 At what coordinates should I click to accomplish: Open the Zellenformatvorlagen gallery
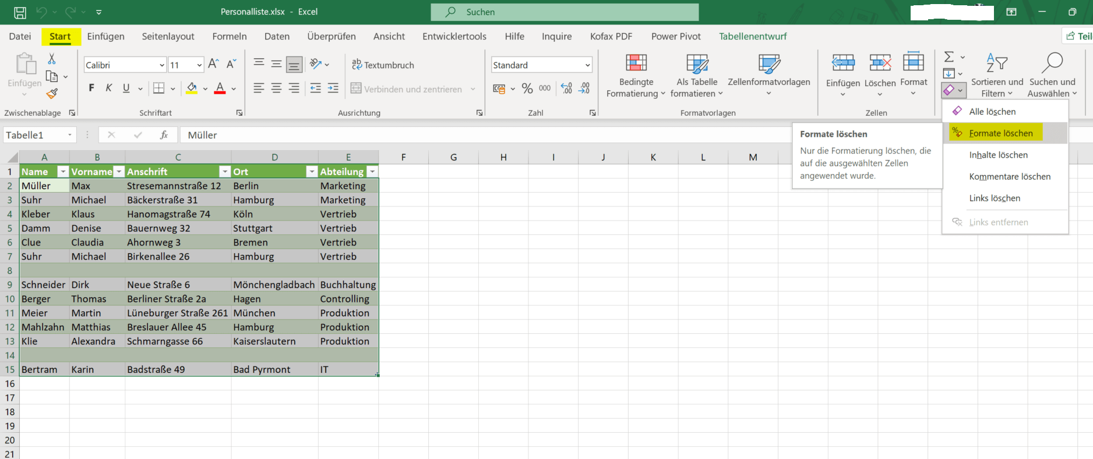coord(769,75)
